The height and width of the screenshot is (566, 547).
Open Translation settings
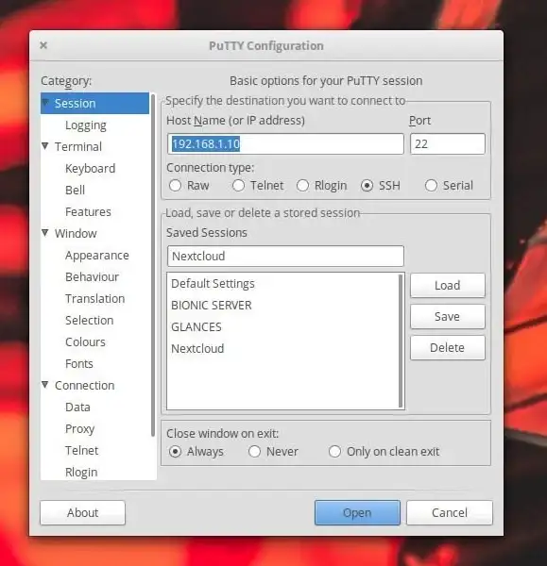click(94, 298)
